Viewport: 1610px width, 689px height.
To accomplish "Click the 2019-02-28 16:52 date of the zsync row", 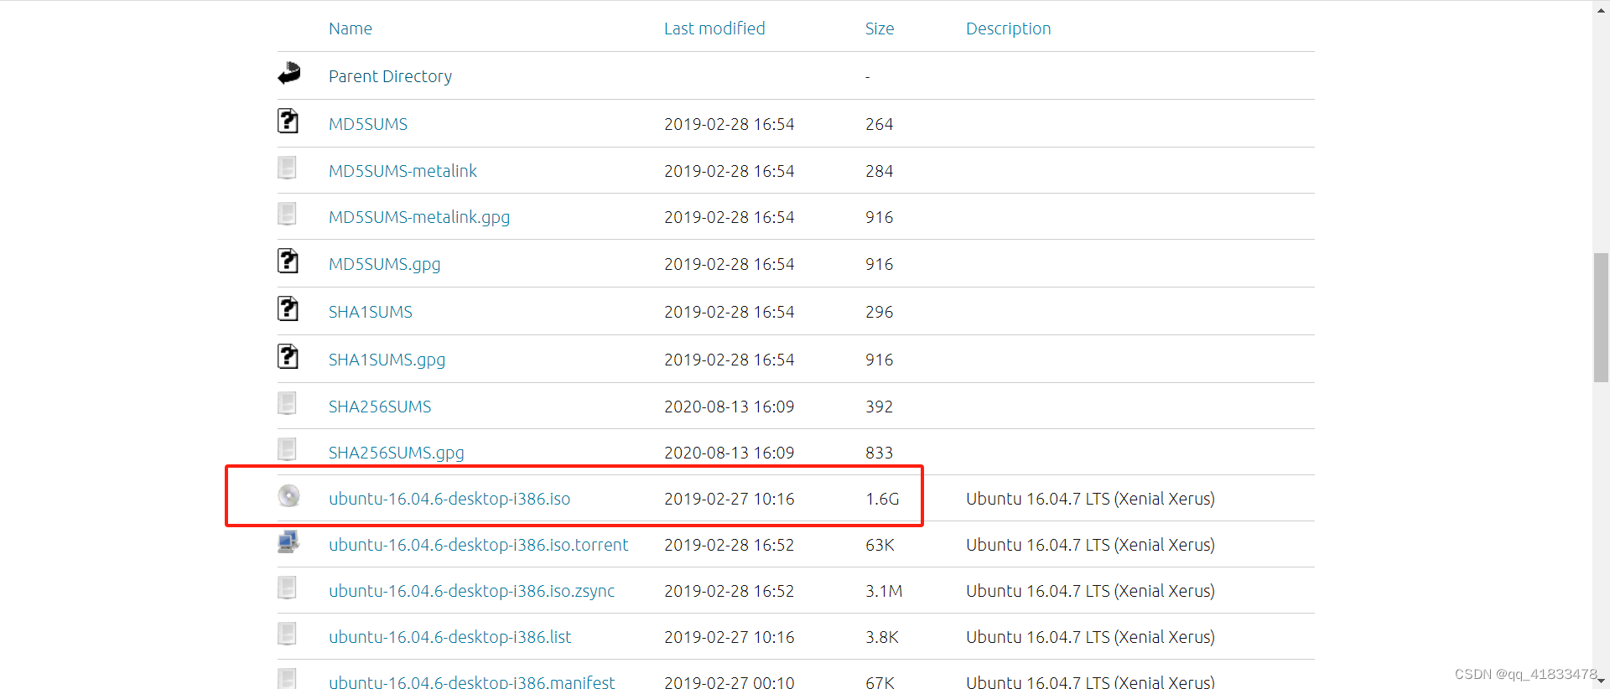I will click(730, 591).
